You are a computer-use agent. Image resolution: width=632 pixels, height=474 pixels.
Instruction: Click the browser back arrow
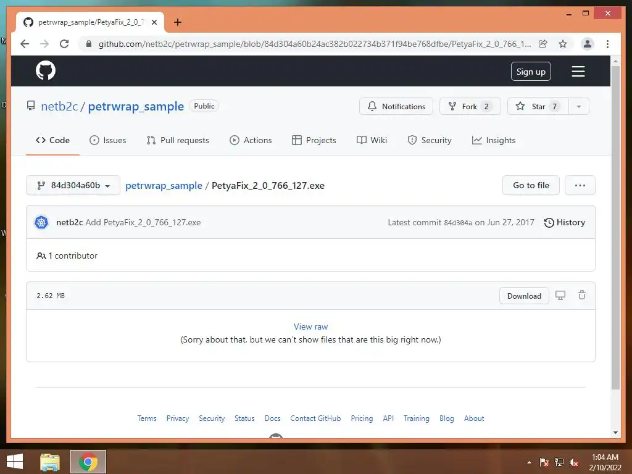pyautogui.click(x=25, y=44)
